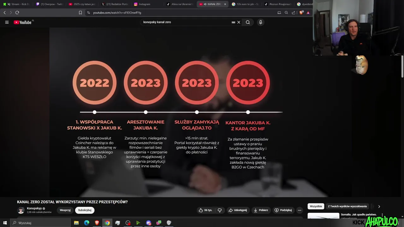Dislike the video with thumbs down
The width and height of the screenshot is (404, 227).
(x=220, y=210)
